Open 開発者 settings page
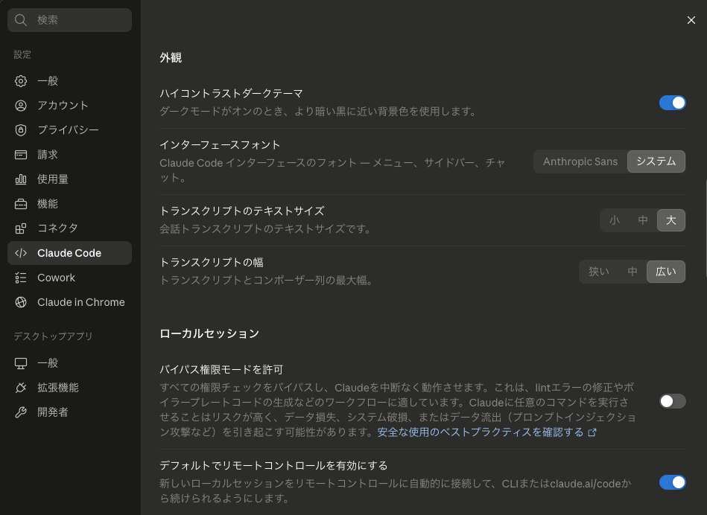 [x=69, y=412]
